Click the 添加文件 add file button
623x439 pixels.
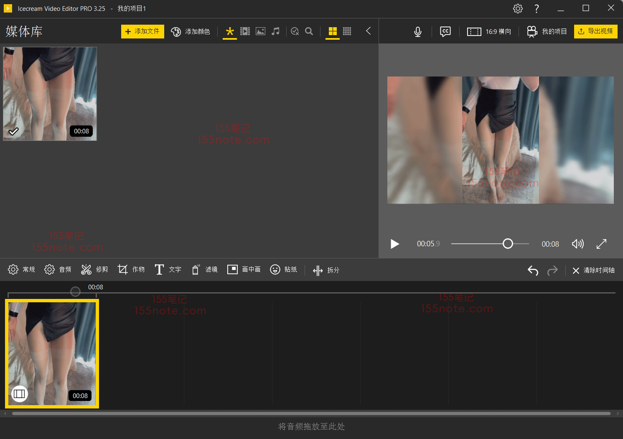tap(142, 31)
